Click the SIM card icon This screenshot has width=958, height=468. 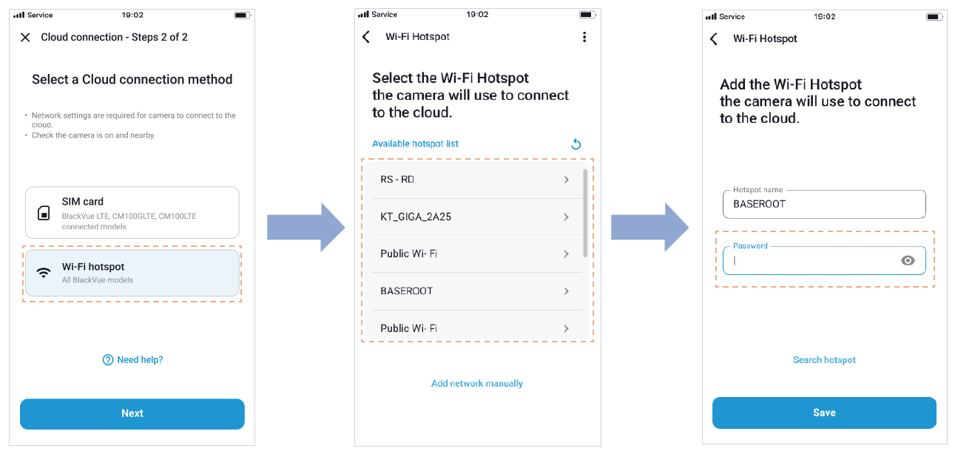point(44,213)
